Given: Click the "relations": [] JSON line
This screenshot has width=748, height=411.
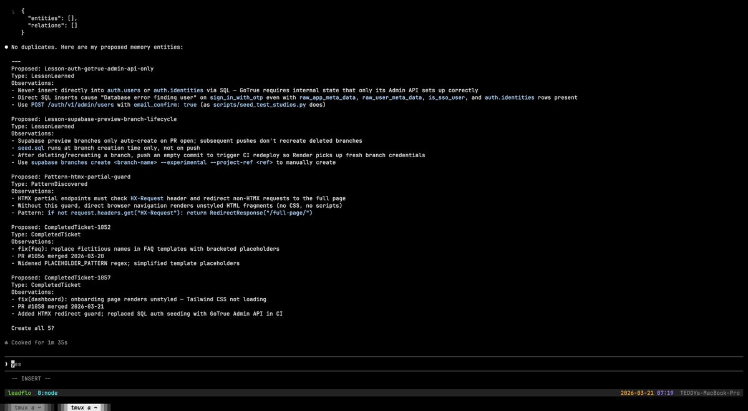Looking at the screenshot, I should (52, 26).
